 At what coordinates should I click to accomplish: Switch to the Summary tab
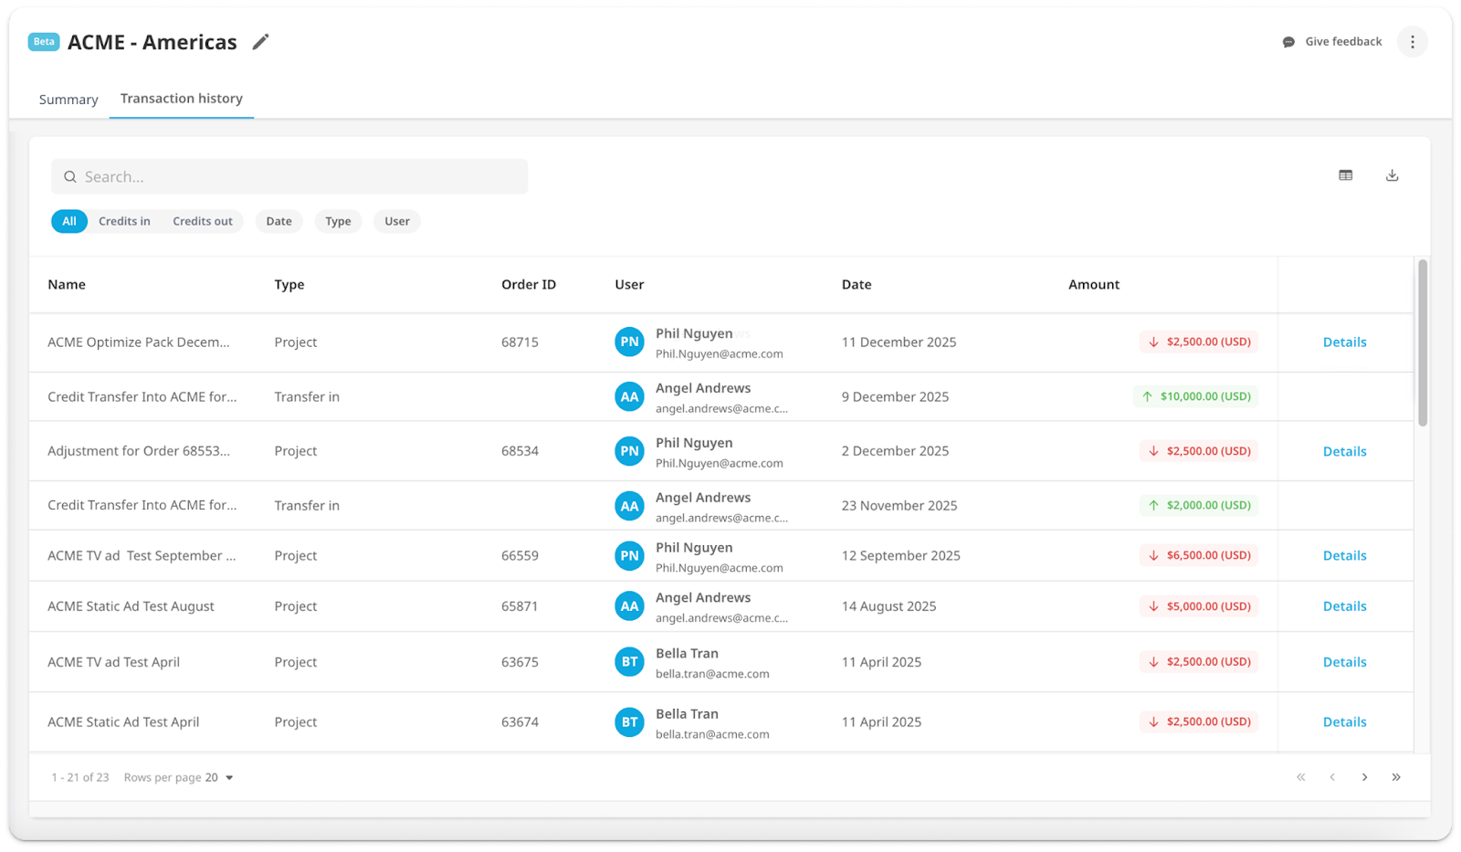point(68,100)
